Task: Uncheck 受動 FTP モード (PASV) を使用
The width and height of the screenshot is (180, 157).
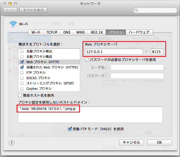Action: click(70, 129)
